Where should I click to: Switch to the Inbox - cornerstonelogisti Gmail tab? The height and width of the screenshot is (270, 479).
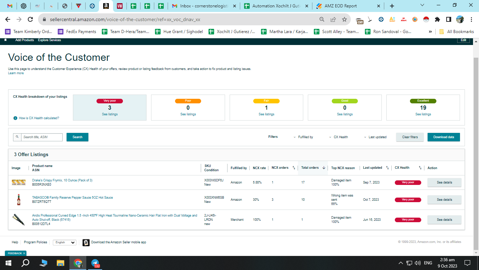pyautogui.click(x=204, y=6)
